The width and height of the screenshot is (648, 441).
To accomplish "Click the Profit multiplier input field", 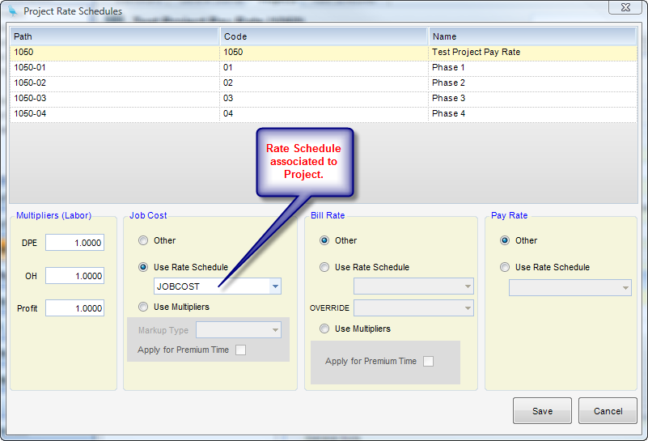I will click(74, 308).
